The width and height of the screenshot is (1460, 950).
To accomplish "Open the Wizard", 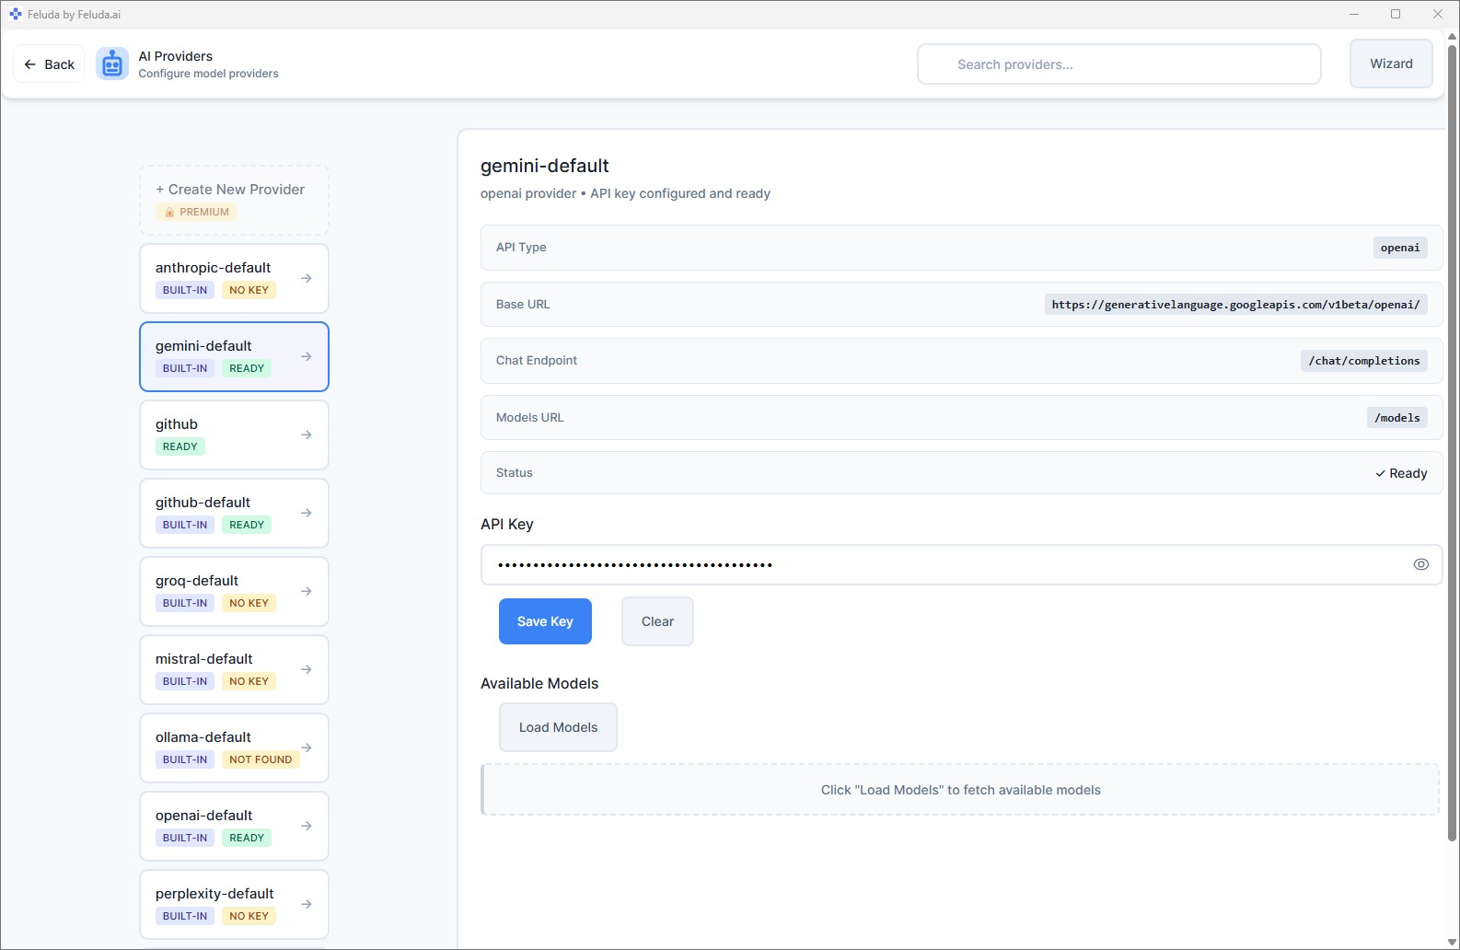I will pyautogui.click(x=1391, y=64).
